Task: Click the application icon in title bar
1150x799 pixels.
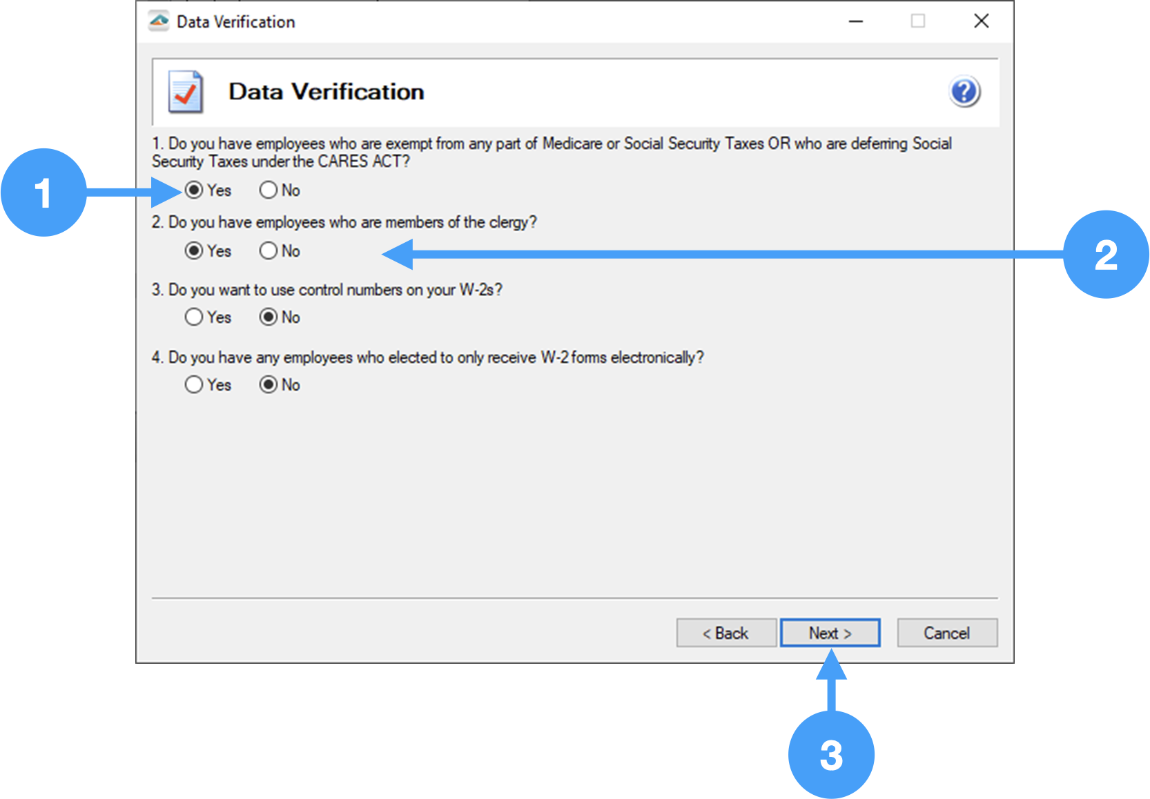Action: 159,21
